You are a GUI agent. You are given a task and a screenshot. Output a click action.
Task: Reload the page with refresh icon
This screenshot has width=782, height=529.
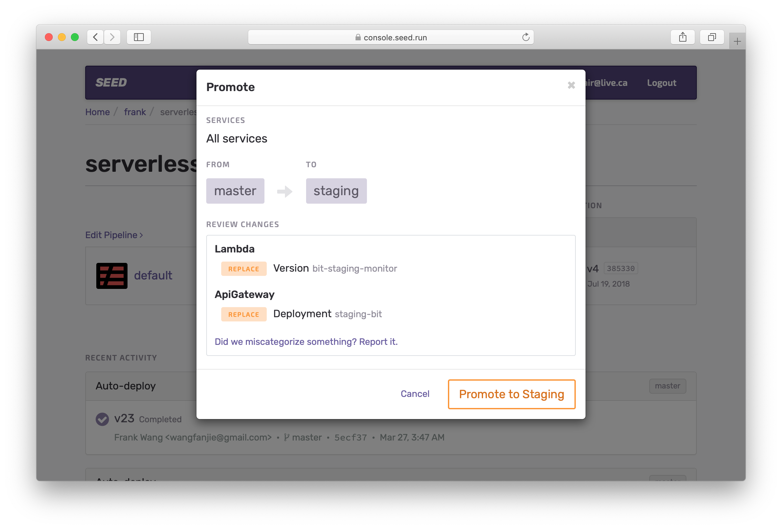pyautogui.click(x=526, y=37)
